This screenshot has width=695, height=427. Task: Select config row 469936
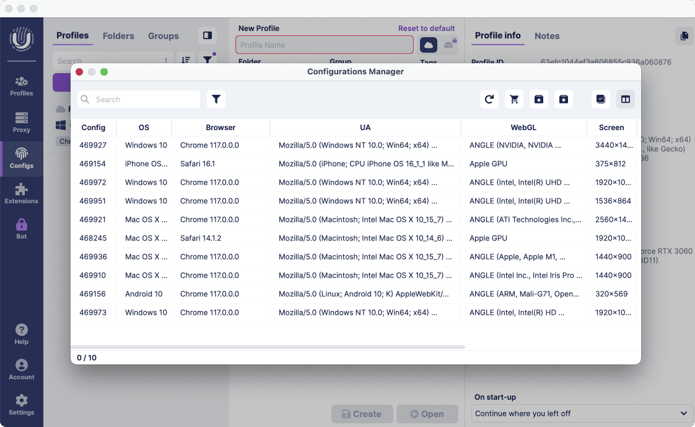tap(354, 257)
